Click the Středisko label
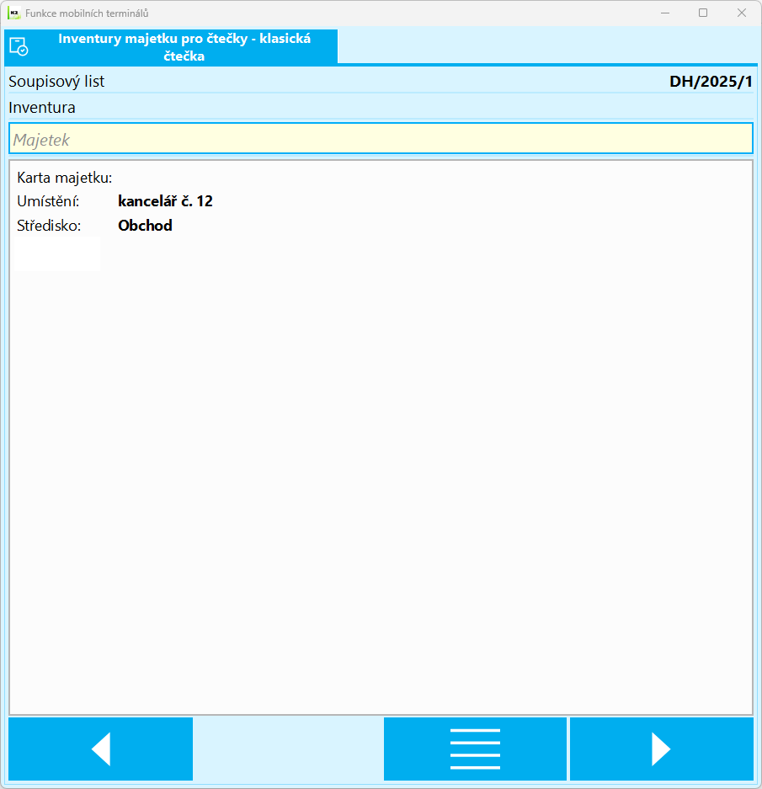 49,226
